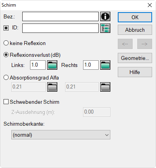
Task: Open Hilfe for this dialog
Action: [x=135, y=72]
